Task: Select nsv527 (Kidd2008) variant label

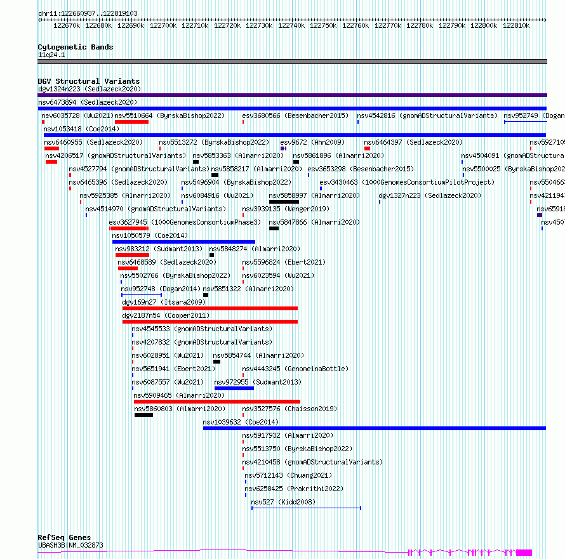Action: tap(283, 502)
